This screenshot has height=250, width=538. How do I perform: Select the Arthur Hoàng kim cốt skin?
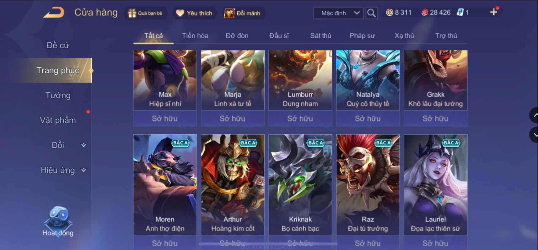[233, 184]
